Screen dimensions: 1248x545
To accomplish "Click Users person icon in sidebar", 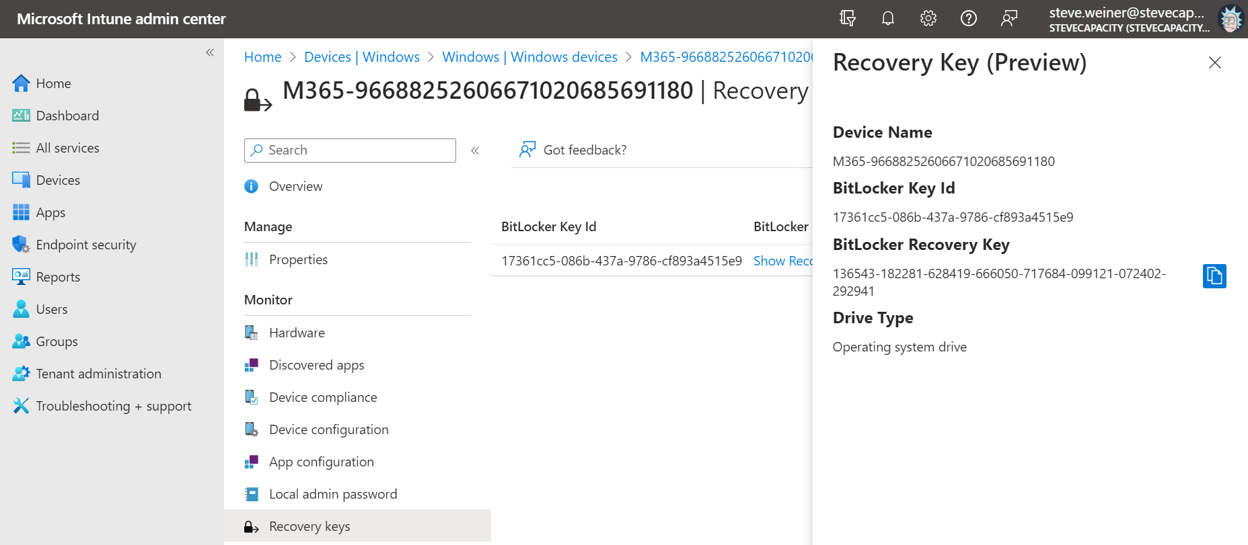I will pyautogui.click(x=21, y=309).
